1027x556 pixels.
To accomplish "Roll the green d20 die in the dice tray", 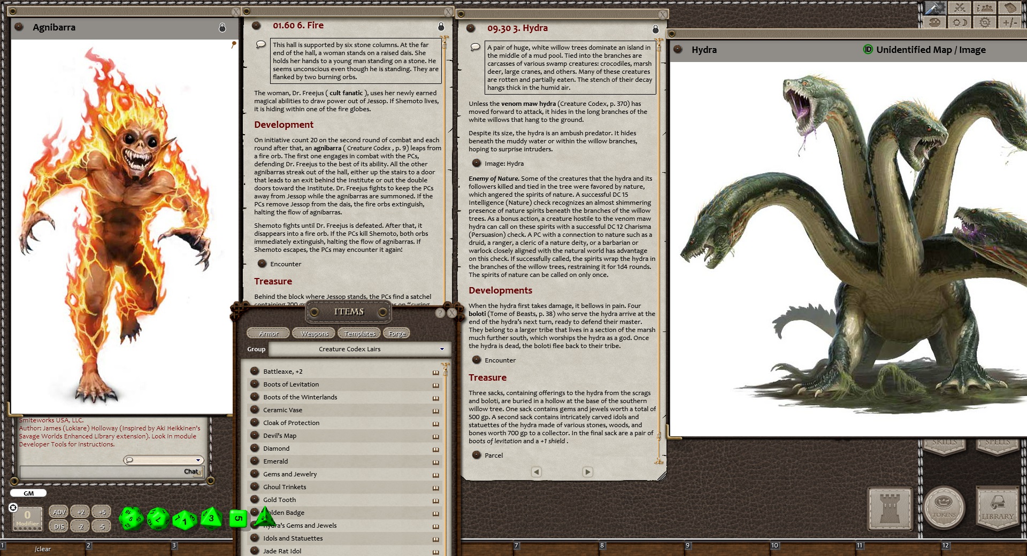I will point(130,519).
